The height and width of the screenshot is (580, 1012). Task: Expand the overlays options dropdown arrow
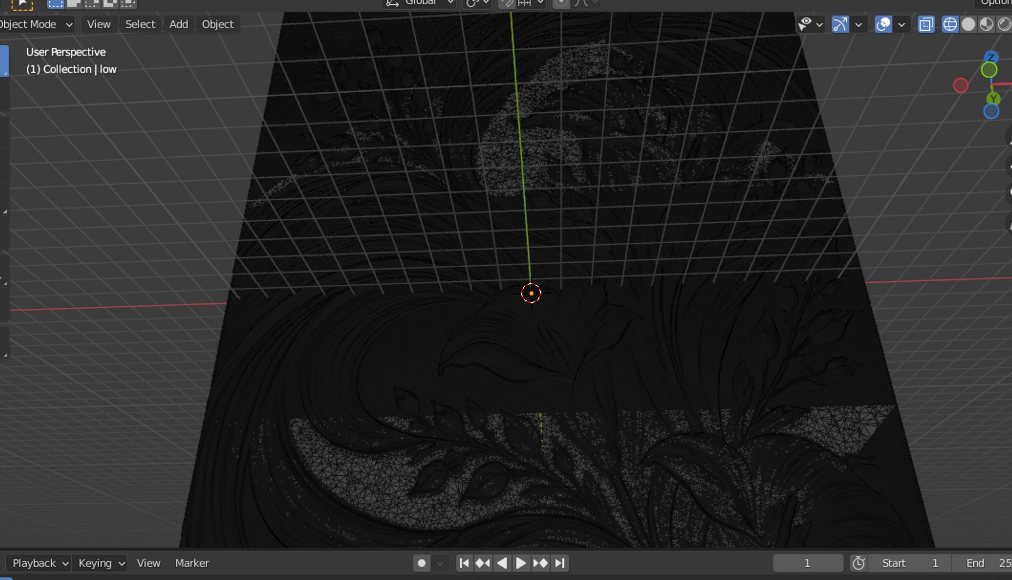902,25
